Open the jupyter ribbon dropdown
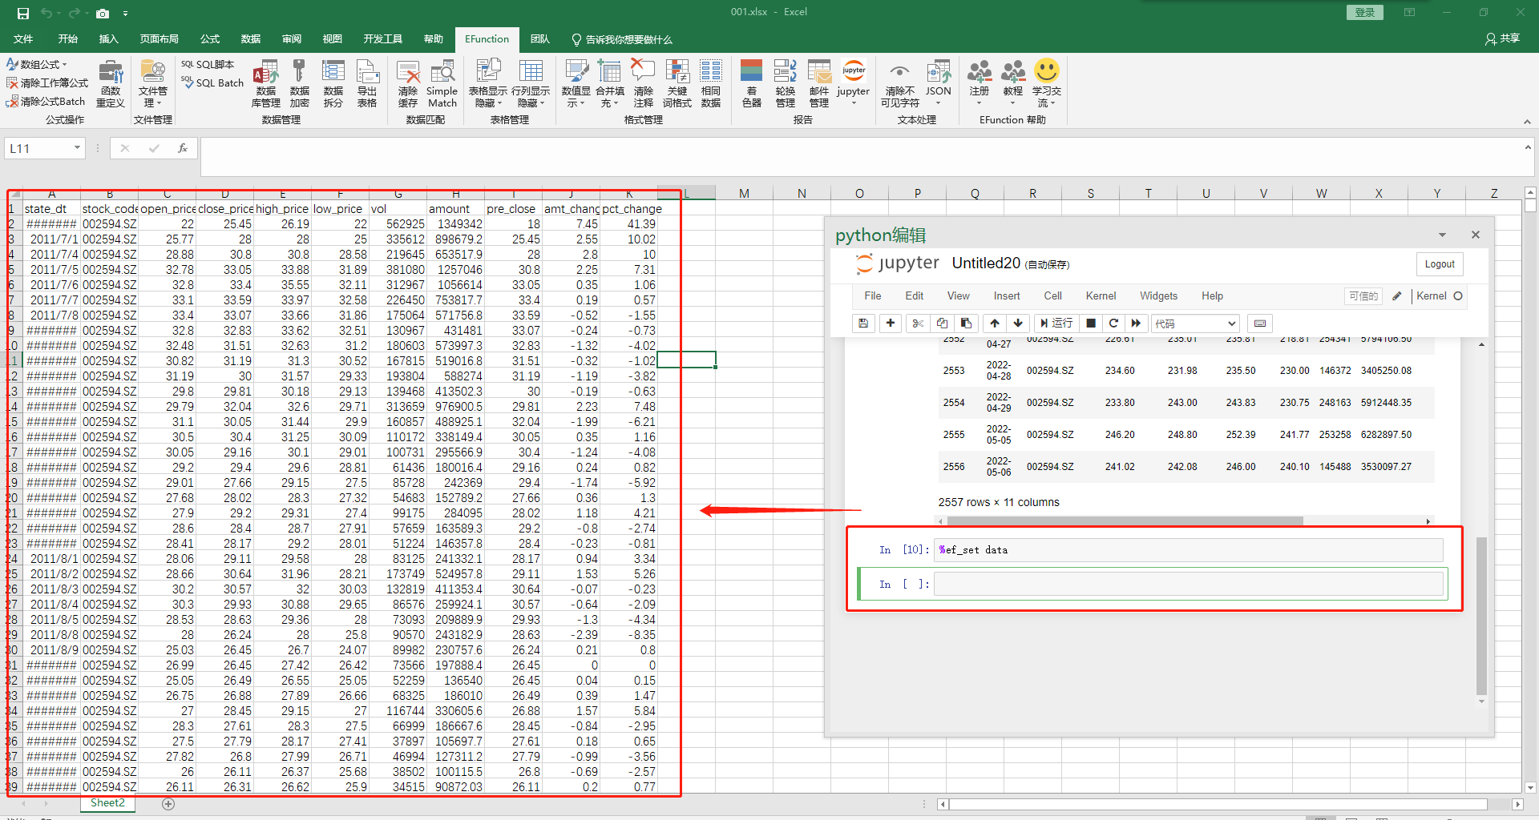This screenshot has width=1539, height=820. click(854, 83)
